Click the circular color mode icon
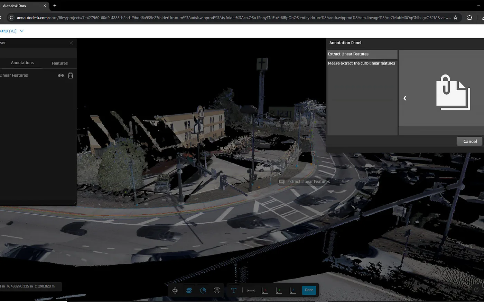The image size is (484, 302). 203,290
